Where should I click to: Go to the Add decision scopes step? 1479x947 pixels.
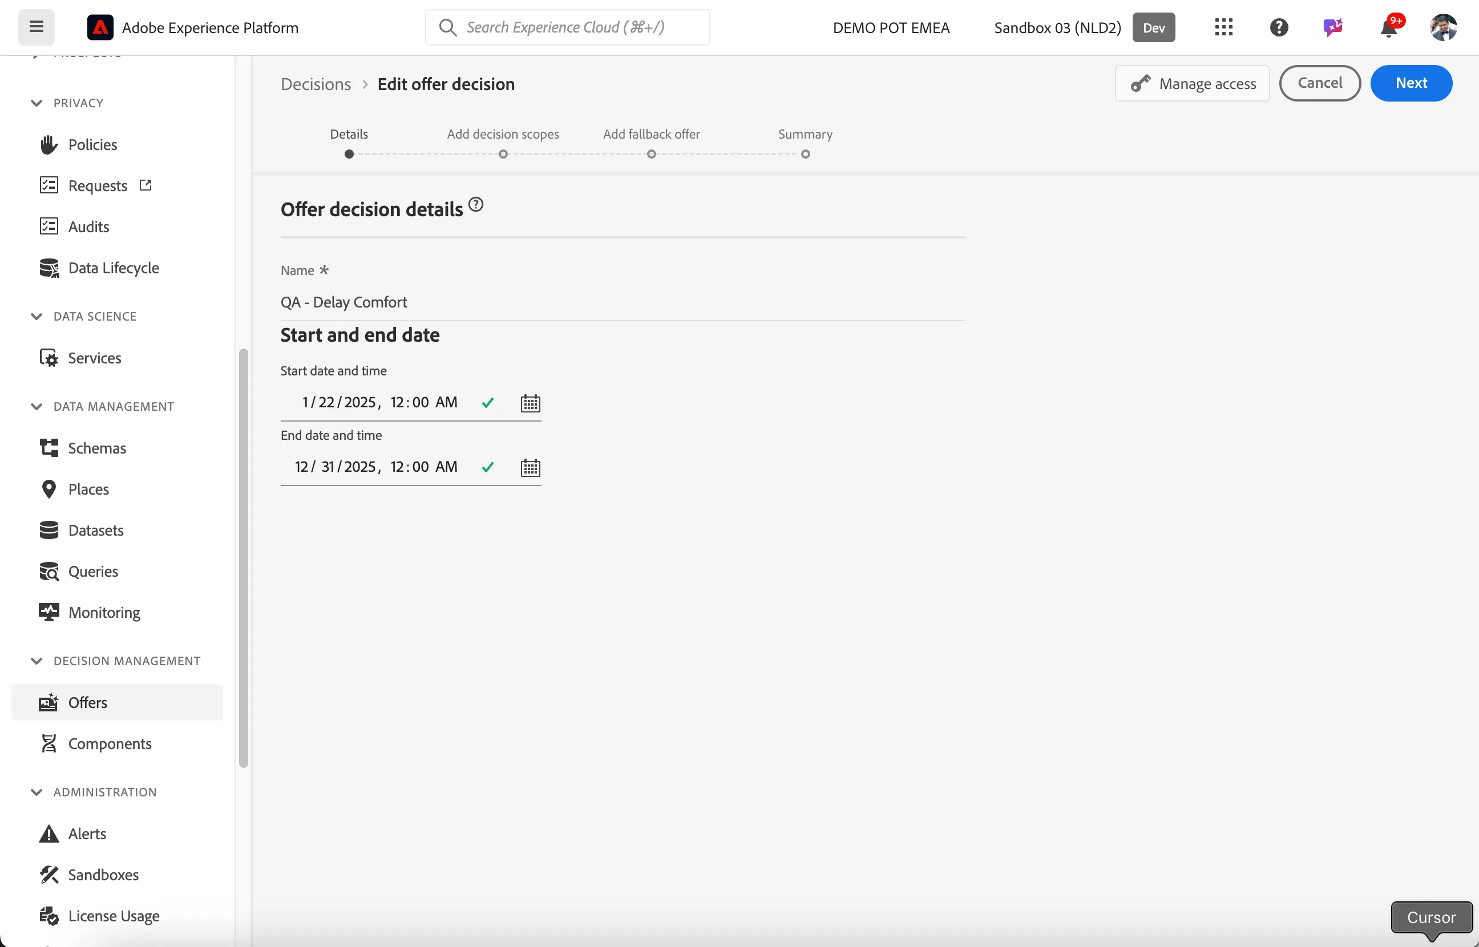point(503,143)
